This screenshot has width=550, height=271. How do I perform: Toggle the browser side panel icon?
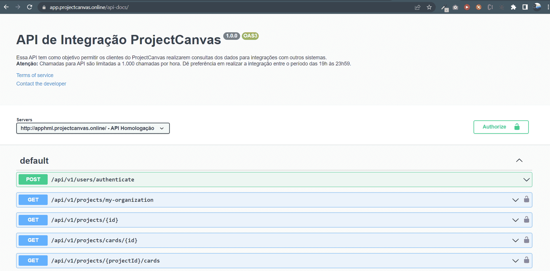click(525, 7)
